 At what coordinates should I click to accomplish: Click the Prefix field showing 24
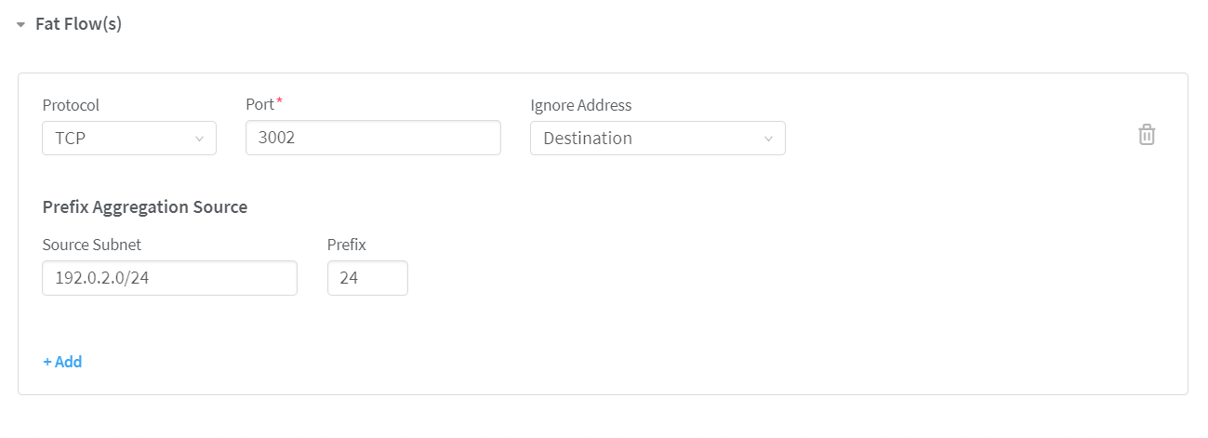pyautogui.click(x=367, y=278)
